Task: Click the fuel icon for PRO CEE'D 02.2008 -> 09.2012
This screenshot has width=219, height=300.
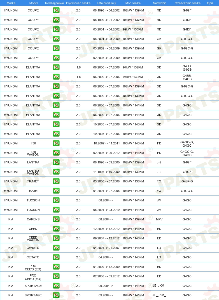Action: coord(56,276)
